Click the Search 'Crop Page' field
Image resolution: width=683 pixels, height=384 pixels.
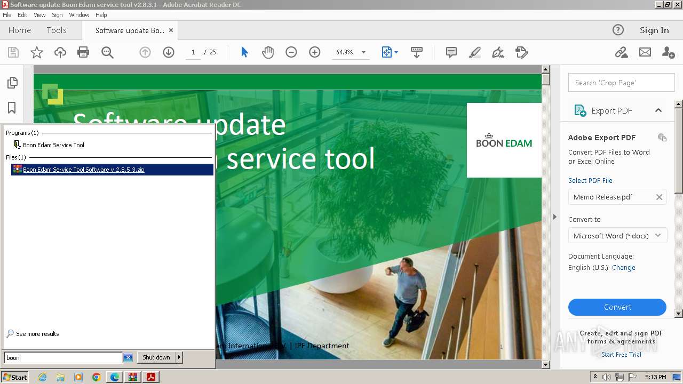point(622,83)
